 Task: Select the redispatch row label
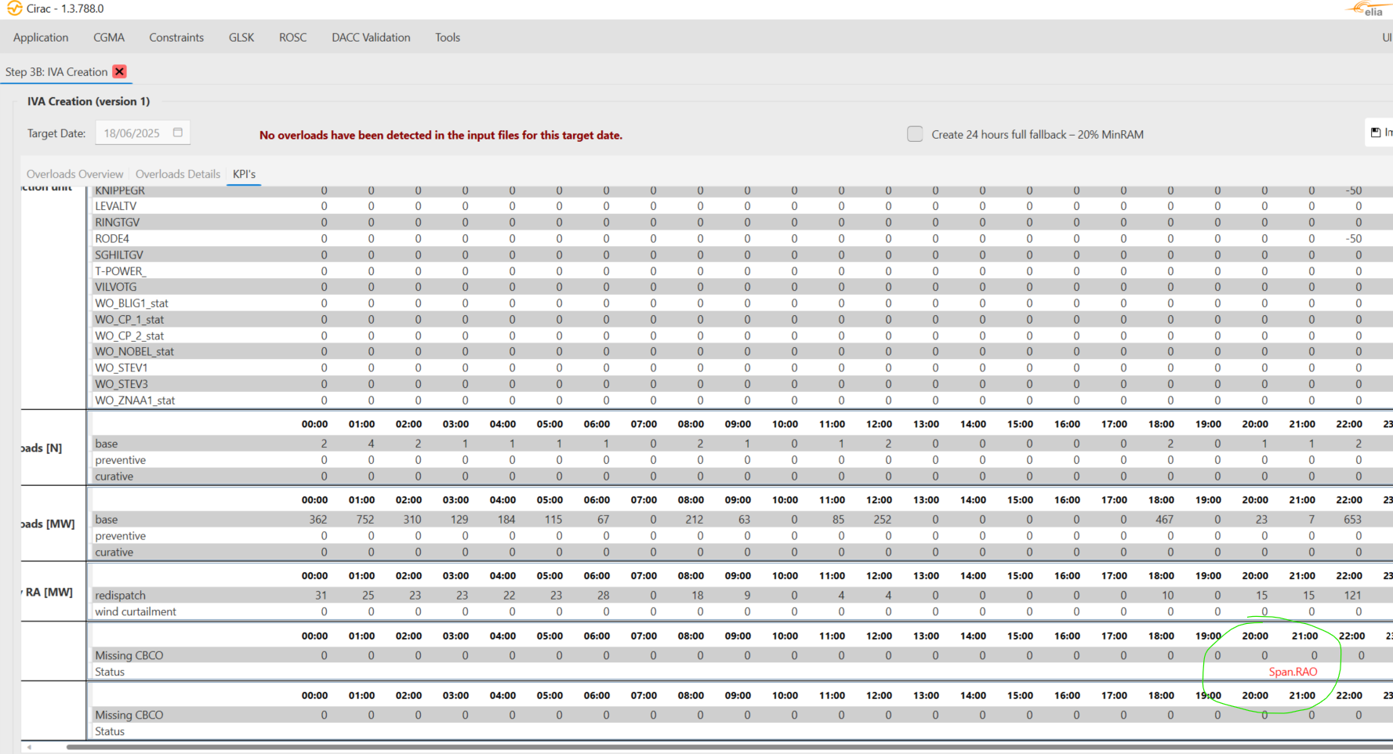pyautogui.click(x=121, y=596)
